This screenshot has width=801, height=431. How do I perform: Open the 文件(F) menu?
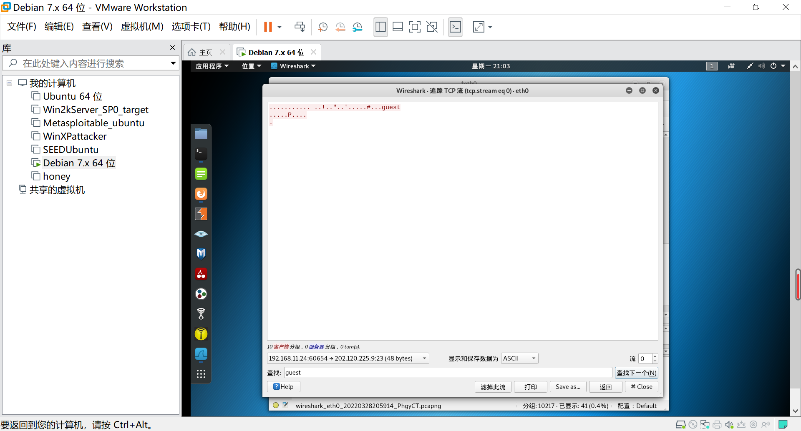22,27
